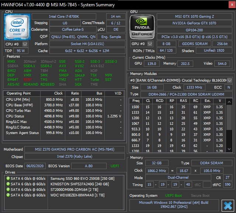Click the Samsung SSD 860 EVO 250GB drive entry

(x=83, y=179)
